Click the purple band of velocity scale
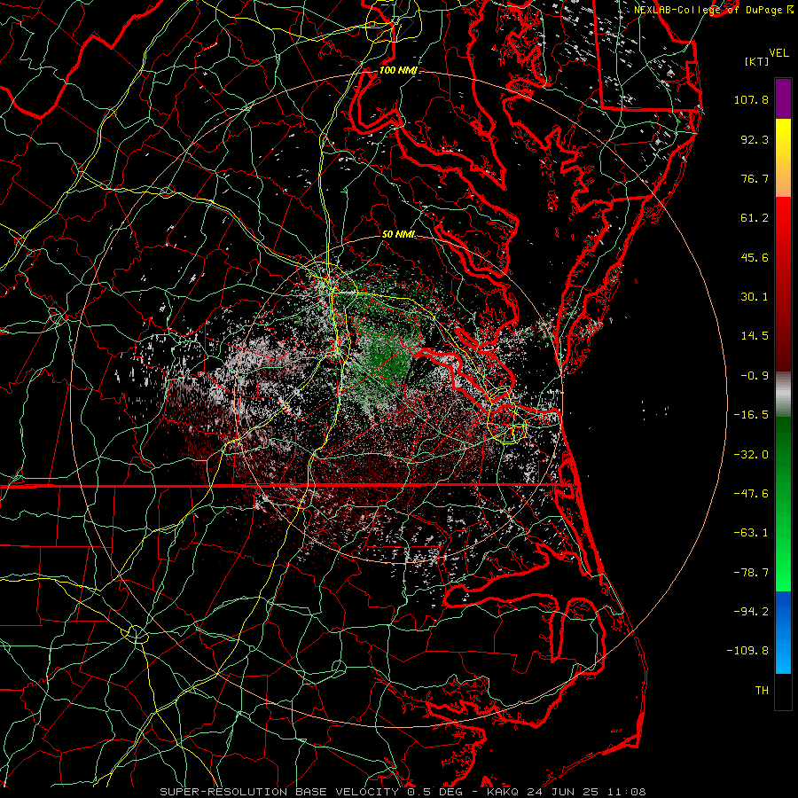 [x=783, y=98]
